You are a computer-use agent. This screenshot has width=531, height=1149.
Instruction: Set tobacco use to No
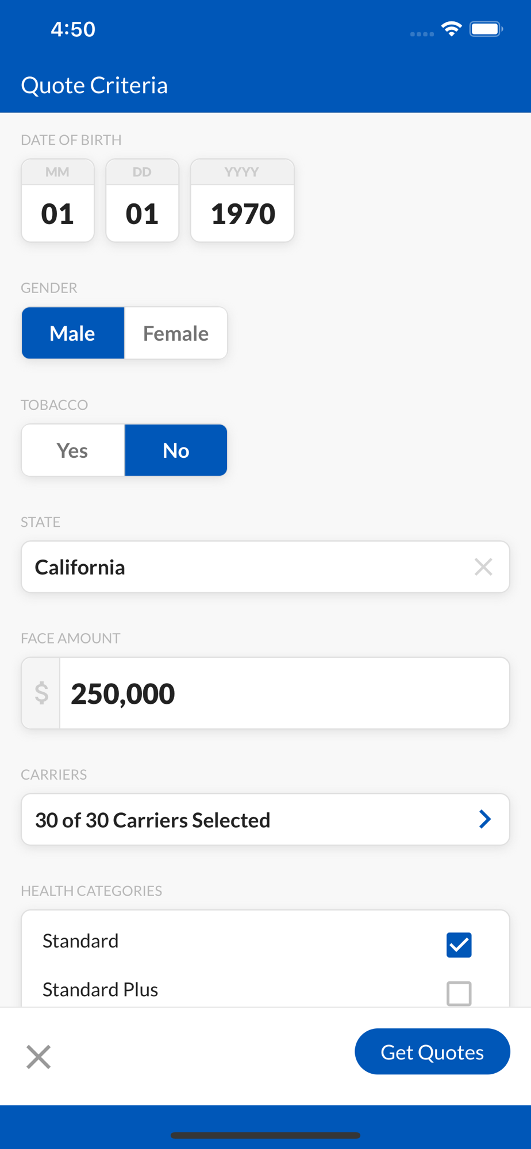coord(176,450)
